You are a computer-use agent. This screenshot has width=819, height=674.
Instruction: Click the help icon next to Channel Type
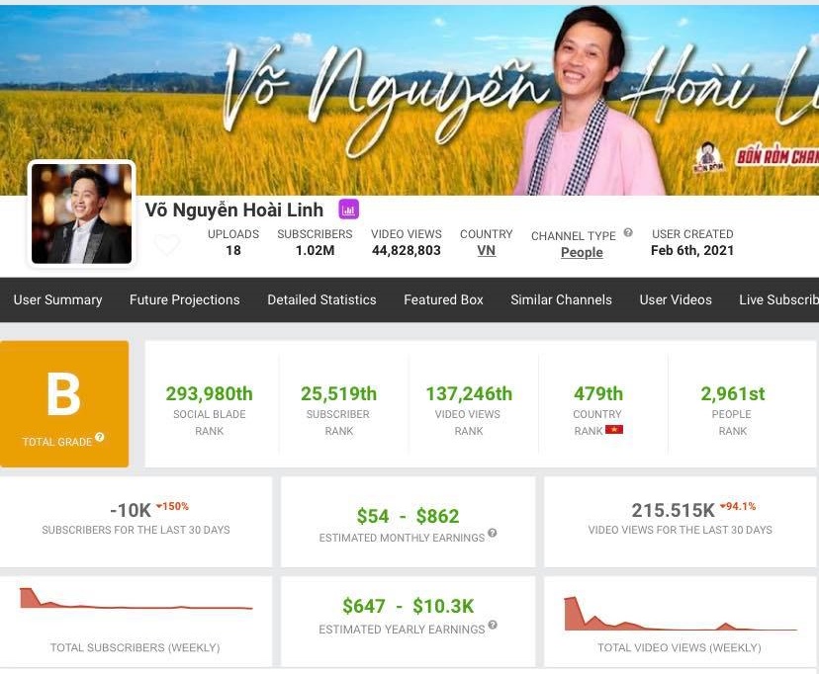(628, 234)
